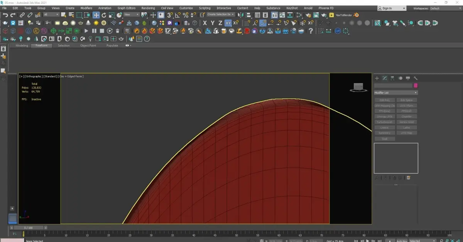Click the Undo arrow icon
Image resolution: width=463 pixels, height=242 pixels.
pos(5,15)
